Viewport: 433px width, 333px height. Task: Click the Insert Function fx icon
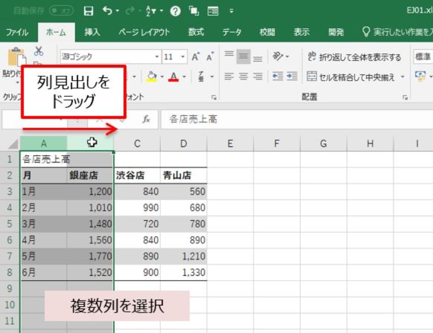[146, 119]
